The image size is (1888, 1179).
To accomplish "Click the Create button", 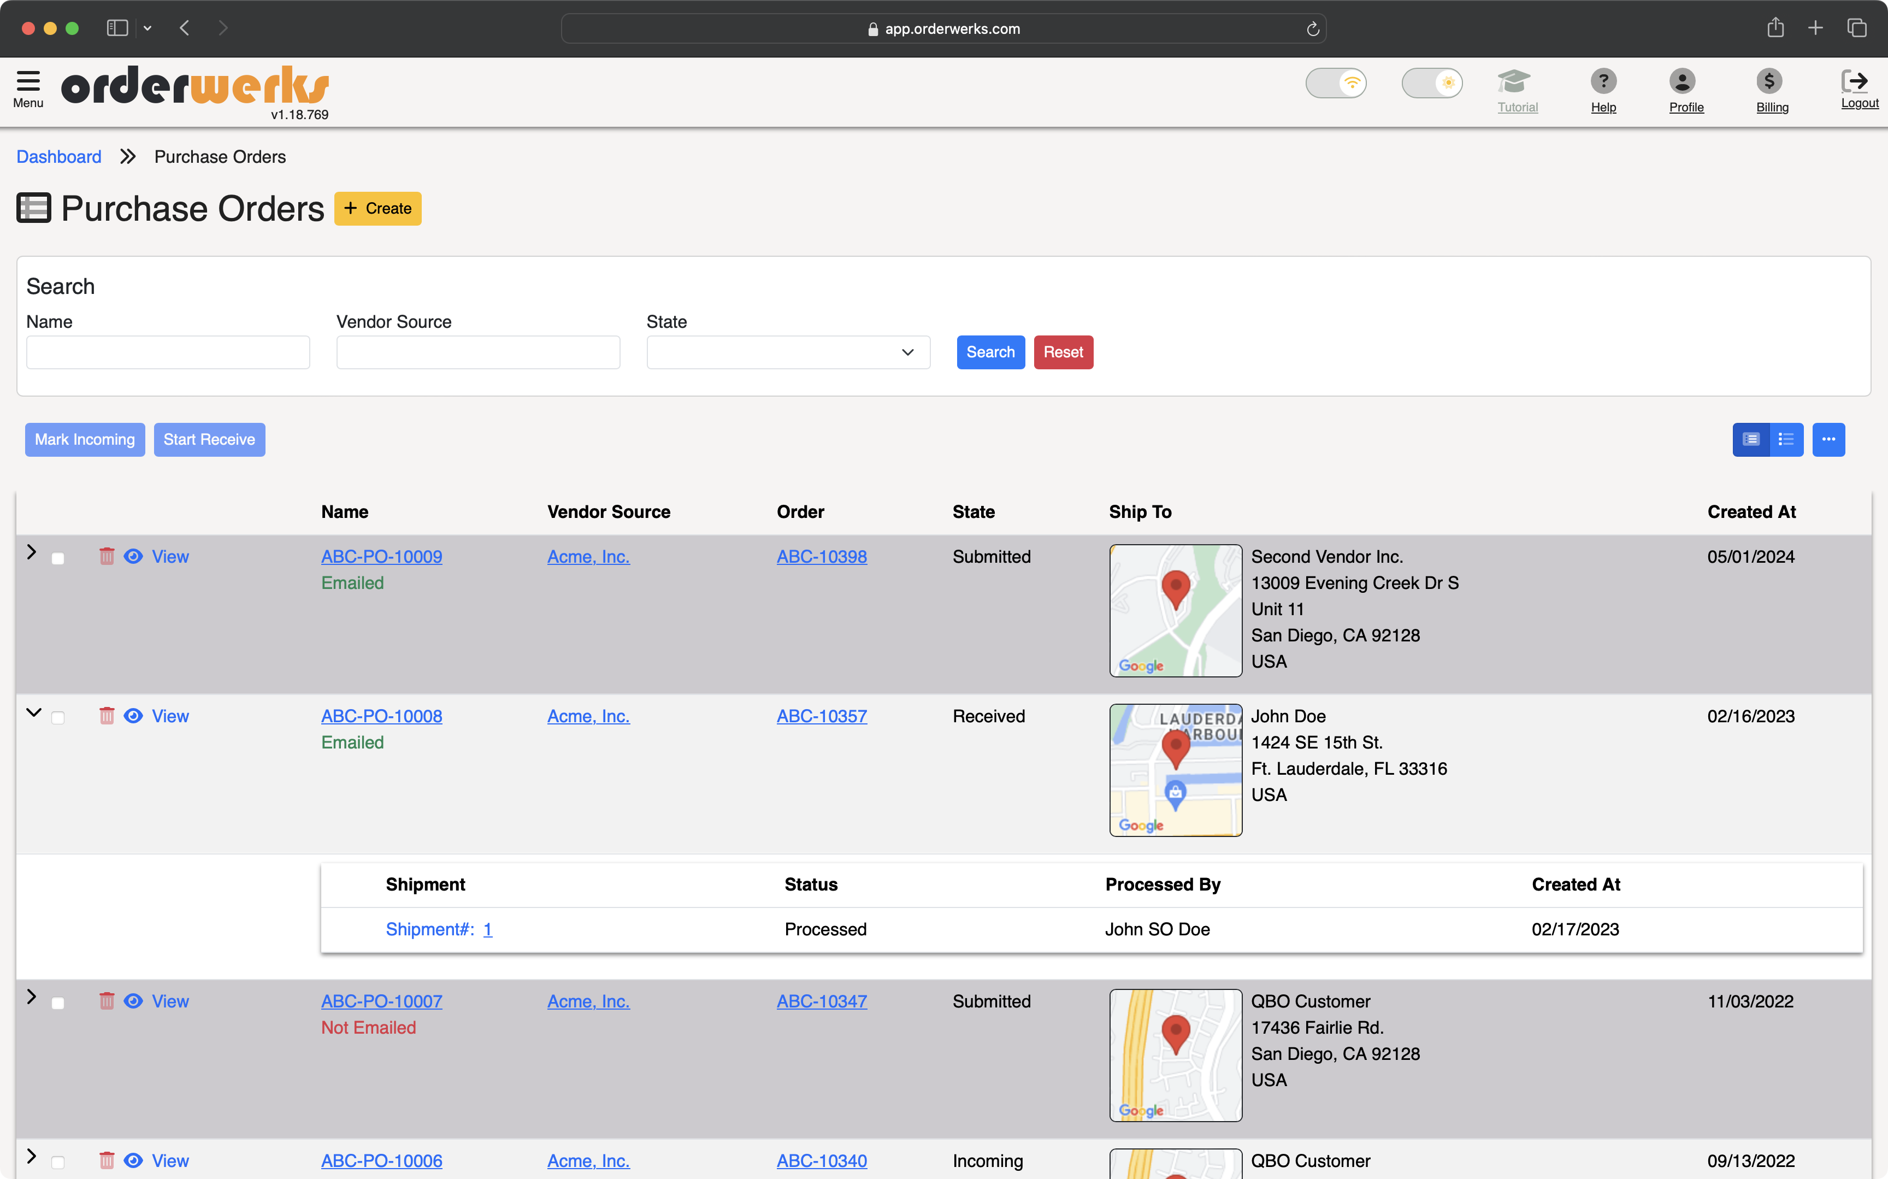I will click(x=378, y=208).
